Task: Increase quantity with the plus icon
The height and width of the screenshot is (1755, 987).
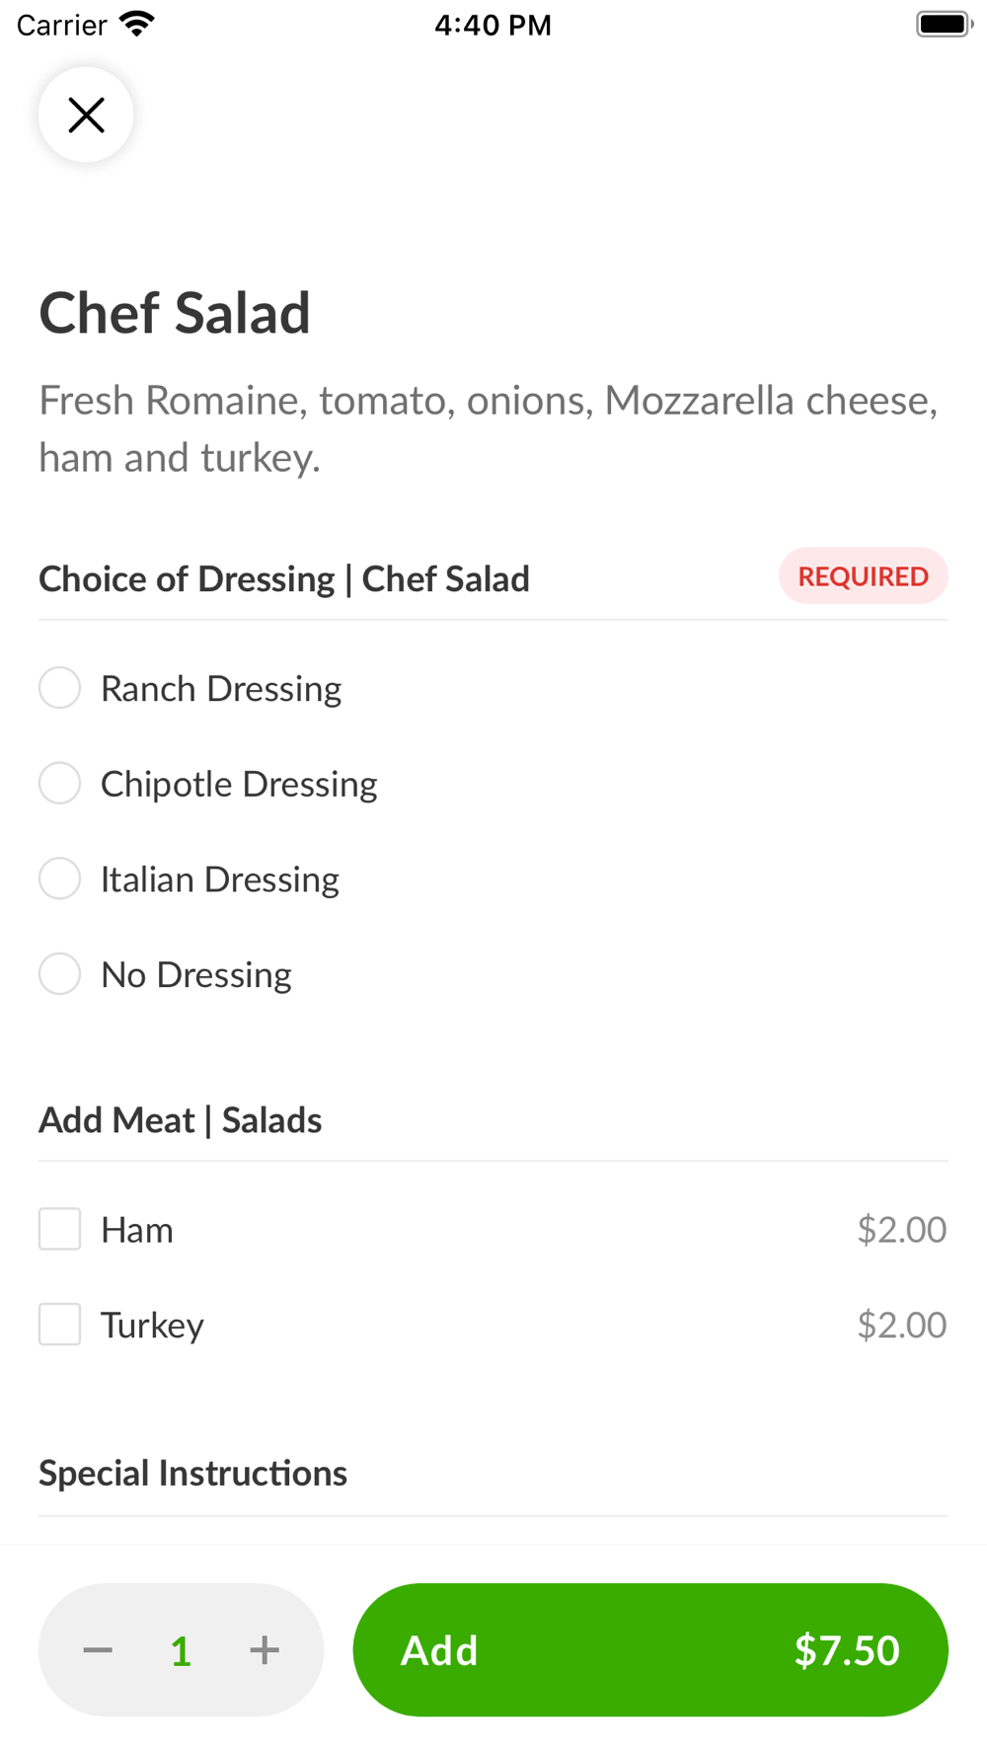Action: point(265,1649)
